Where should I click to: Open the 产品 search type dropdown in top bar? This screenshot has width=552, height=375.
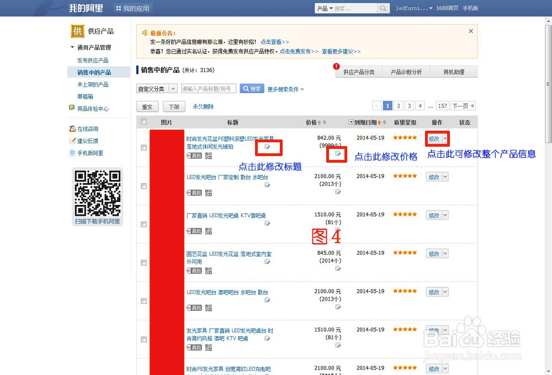tap(324, 8)
